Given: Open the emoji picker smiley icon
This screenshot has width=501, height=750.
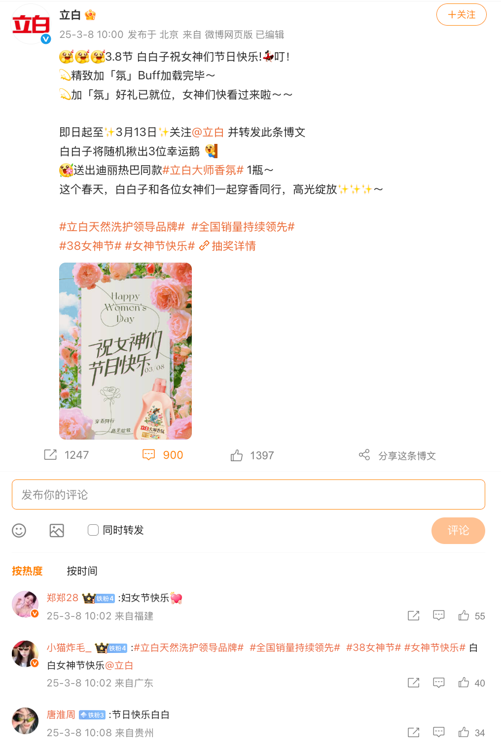Looking at the screenshot, I should pyautogui.click(x=19, y=530).
